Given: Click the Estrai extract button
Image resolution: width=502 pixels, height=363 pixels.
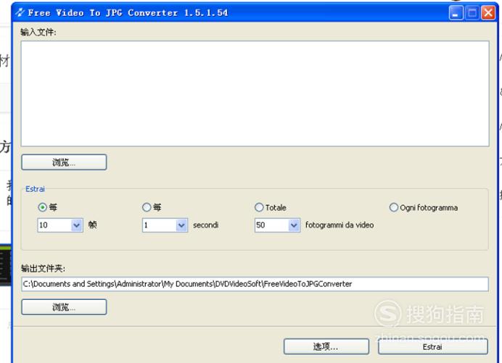Looking at the screenshot, I should click(433, 346).
